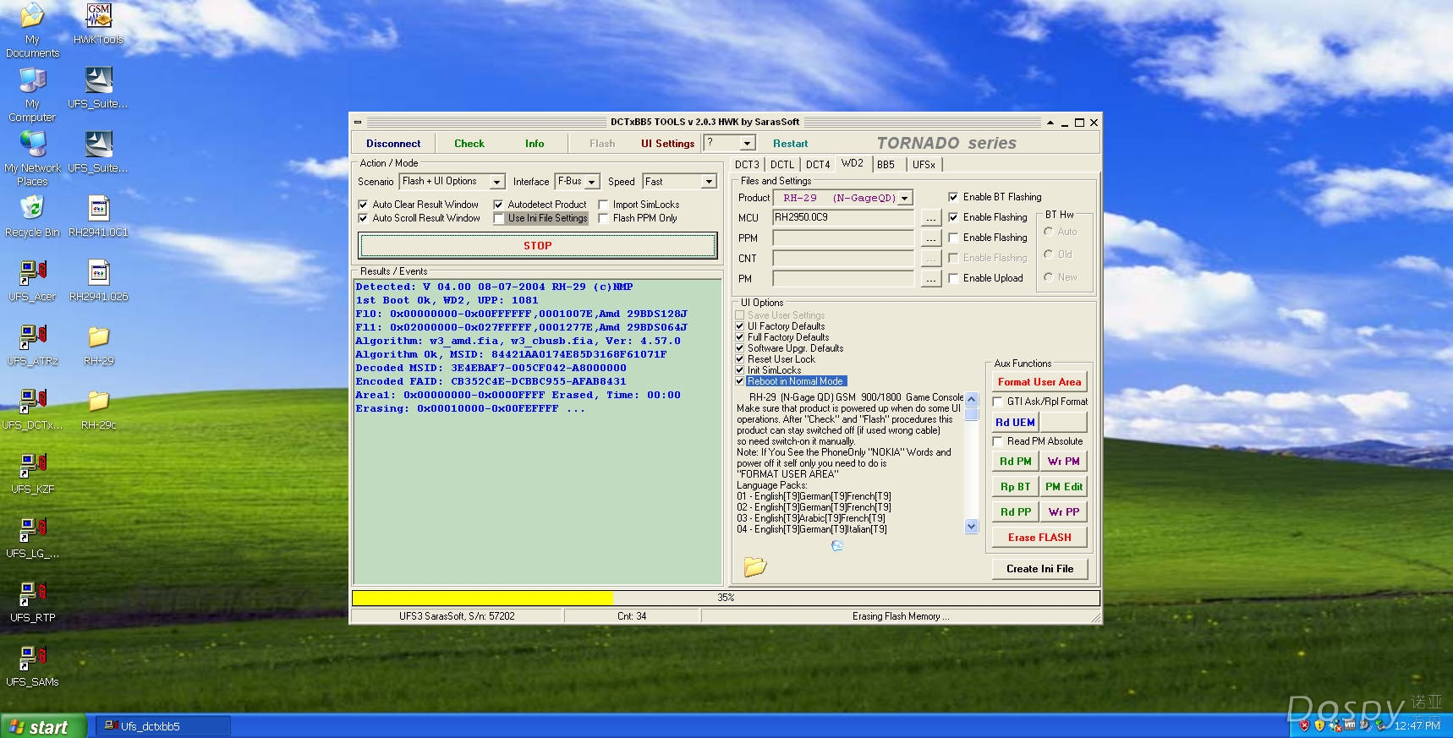Enable Use Ini File Settings checkbox
This screenshot has height=738, width=1453.
(498, 218)
